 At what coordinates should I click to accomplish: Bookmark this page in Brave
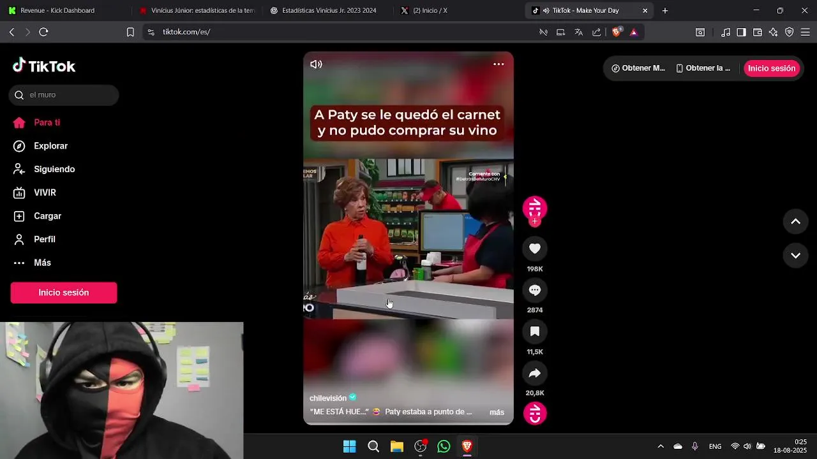click(x=130, y=32)
